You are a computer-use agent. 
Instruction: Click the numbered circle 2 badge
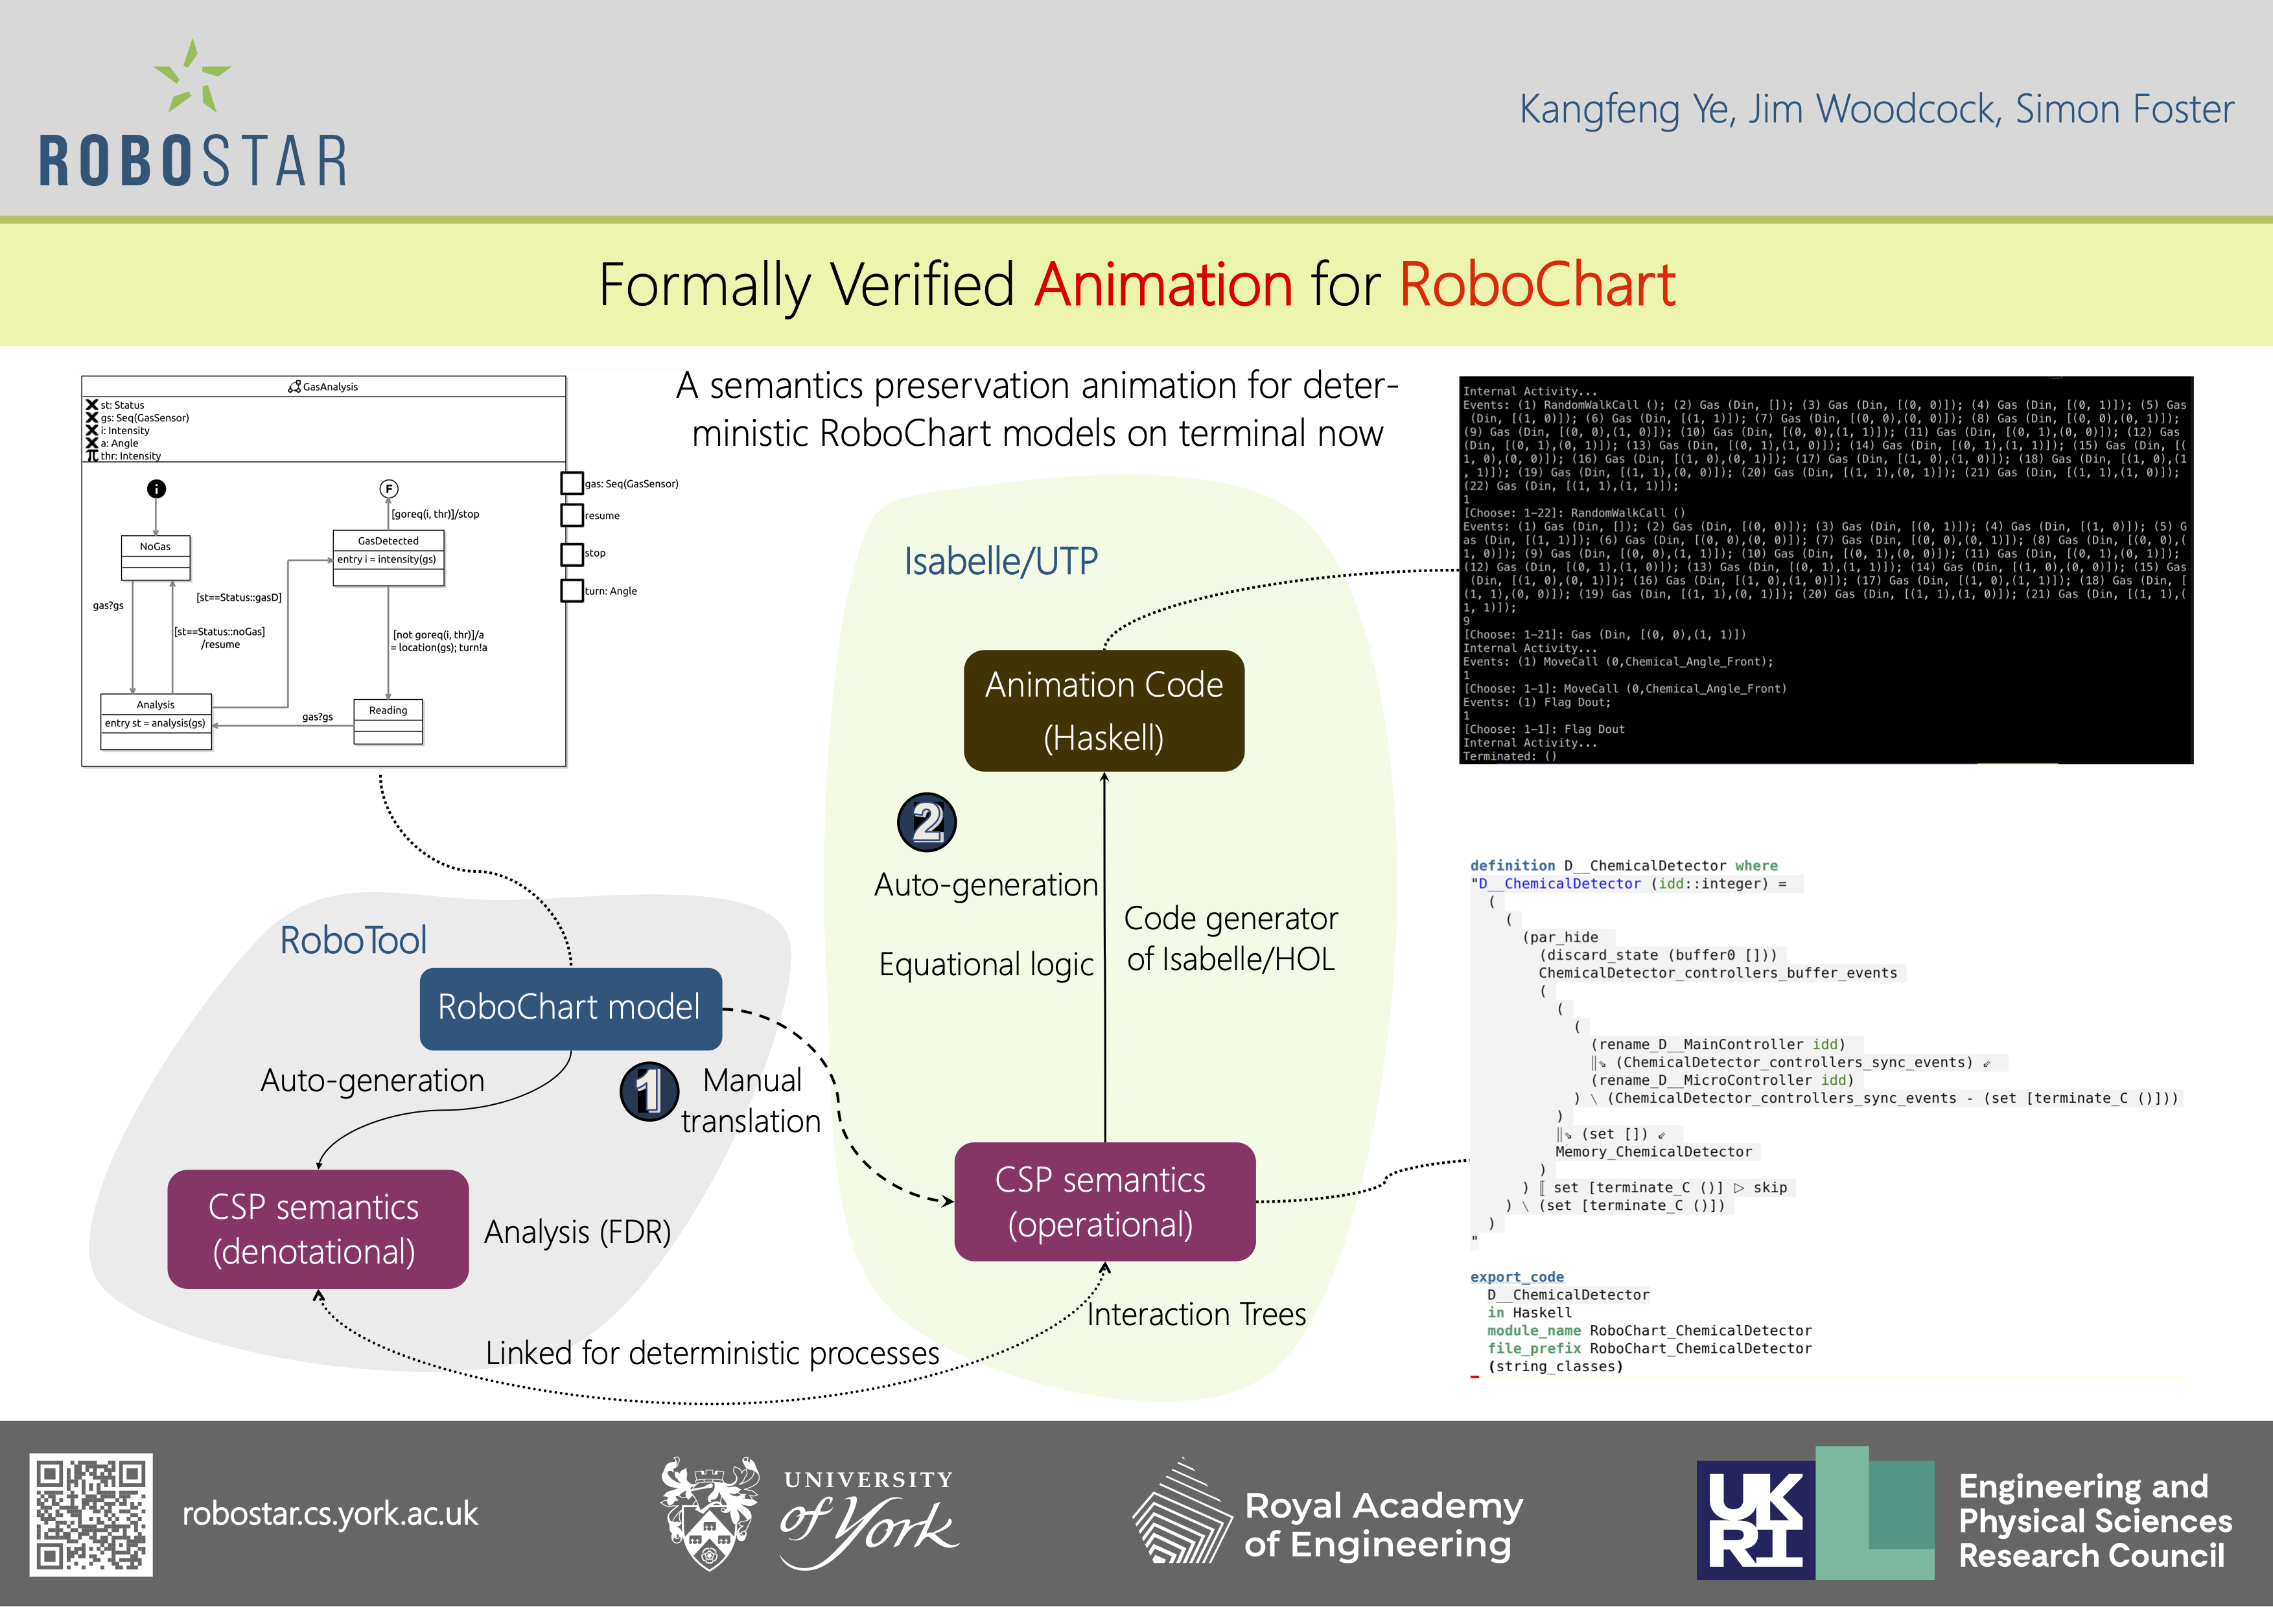(926, 821)
